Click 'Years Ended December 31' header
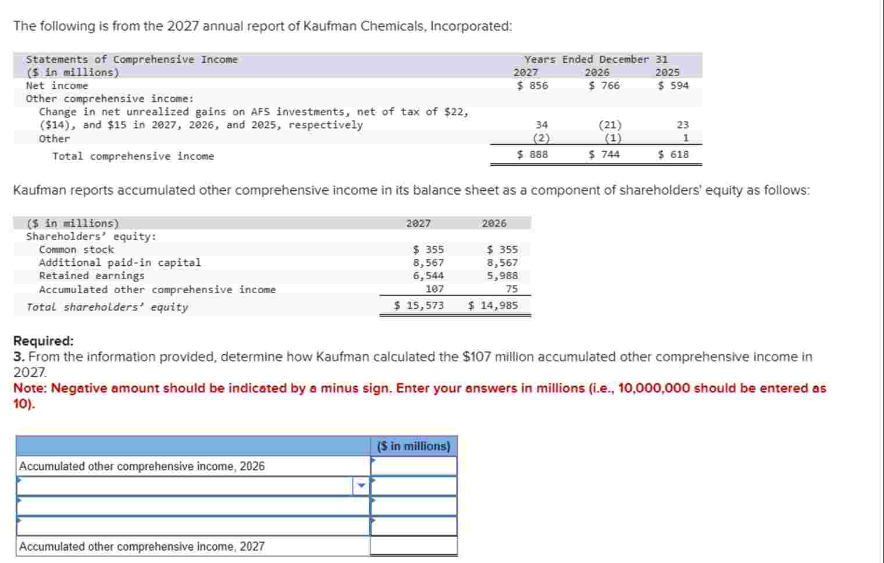Viewport: 884px width, 563px height. 596,59
